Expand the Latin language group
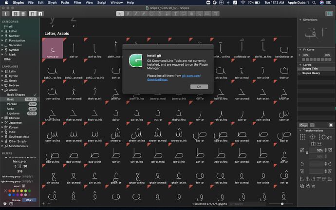The width and height of the screenshot is (336, 210). coord(2,71)
